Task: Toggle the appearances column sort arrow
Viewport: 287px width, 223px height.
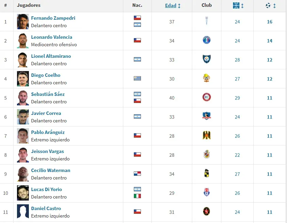Action: 242,5
